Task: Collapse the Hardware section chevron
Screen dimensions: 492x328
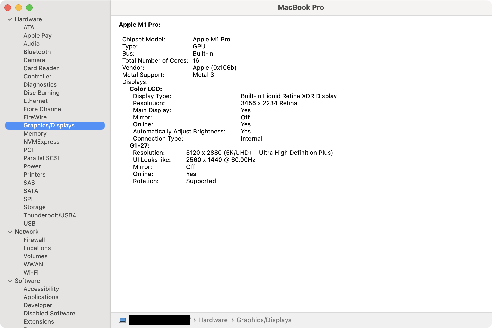Action: coord(10,19)
